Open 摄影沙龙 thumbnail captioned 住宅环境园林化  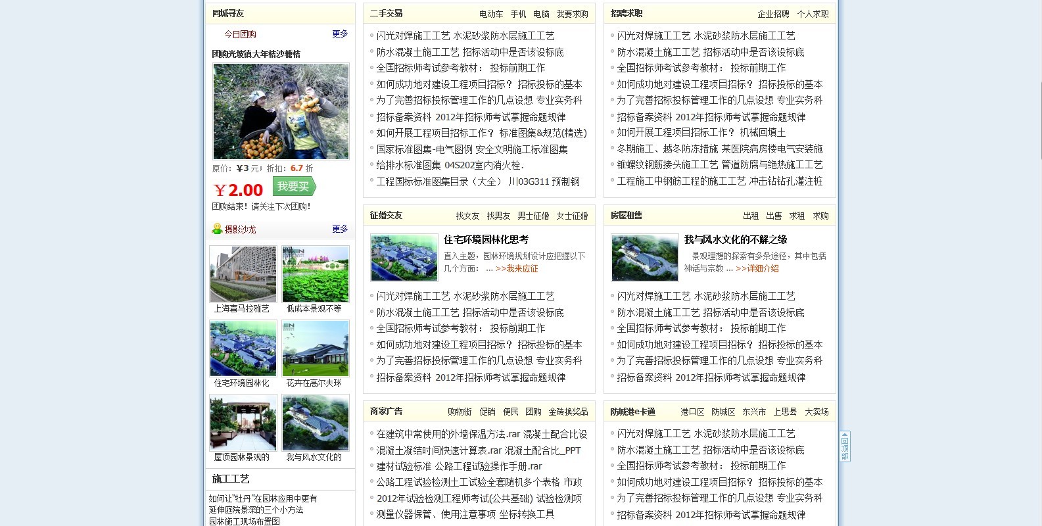tap(243, 348)
